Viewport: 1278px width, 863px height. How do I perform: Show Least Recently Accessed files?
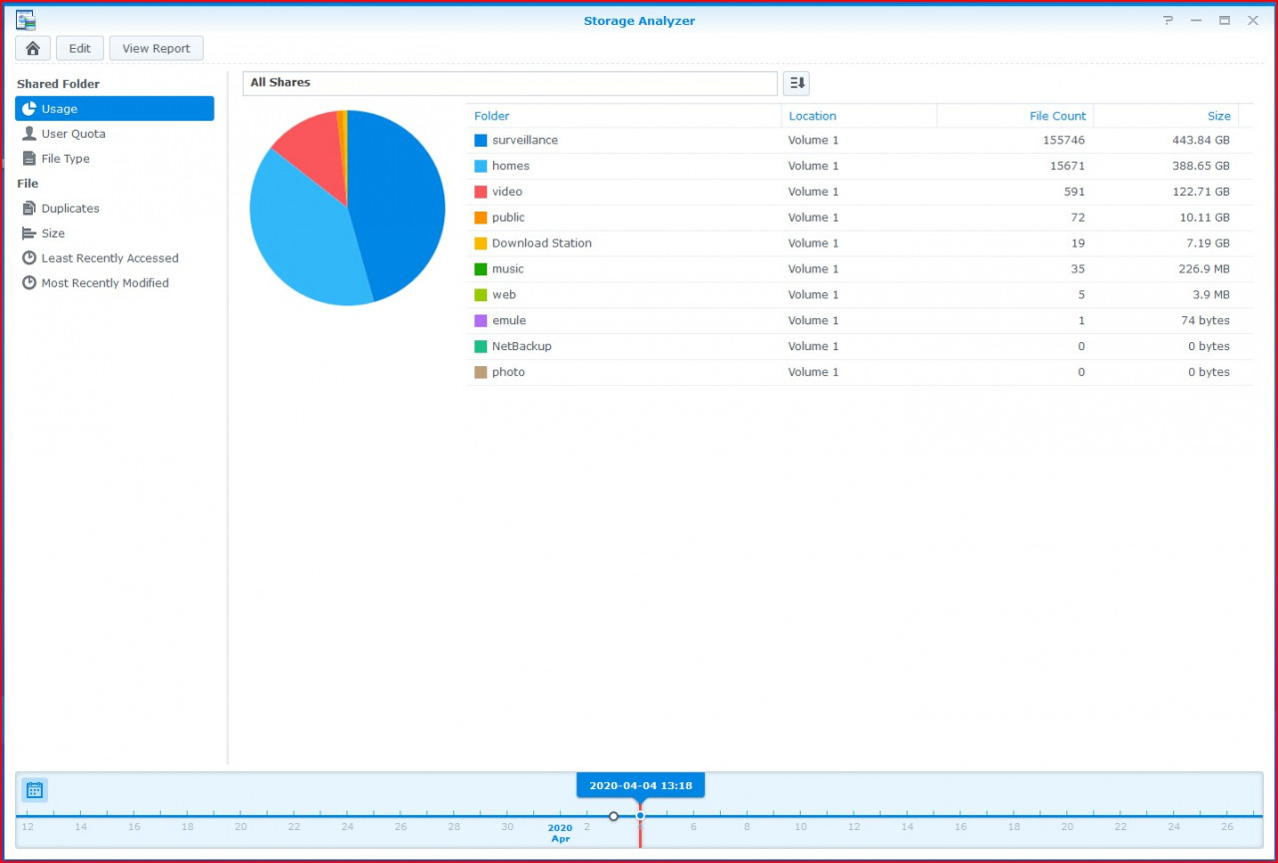(x=115, y=258)
